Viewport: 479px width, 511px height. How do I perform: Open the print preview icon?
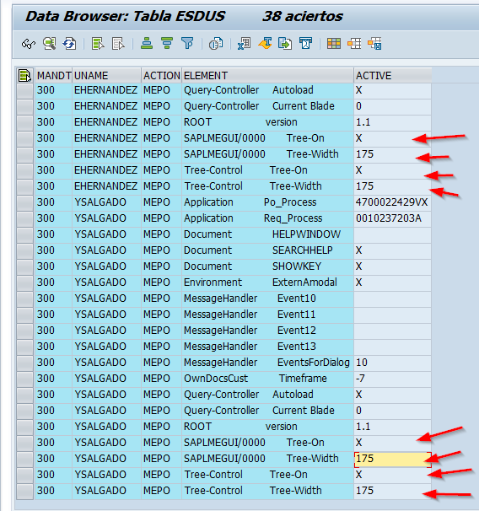(216, 43)
